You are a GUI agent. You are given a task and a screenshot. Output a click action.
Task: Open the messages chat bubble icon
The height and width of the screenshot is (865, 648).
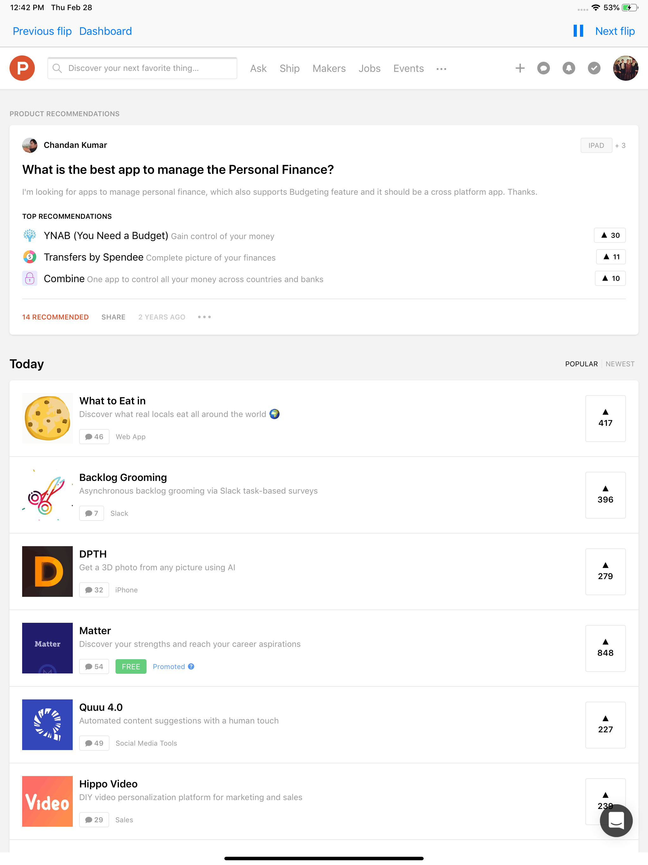click(543, 68)
